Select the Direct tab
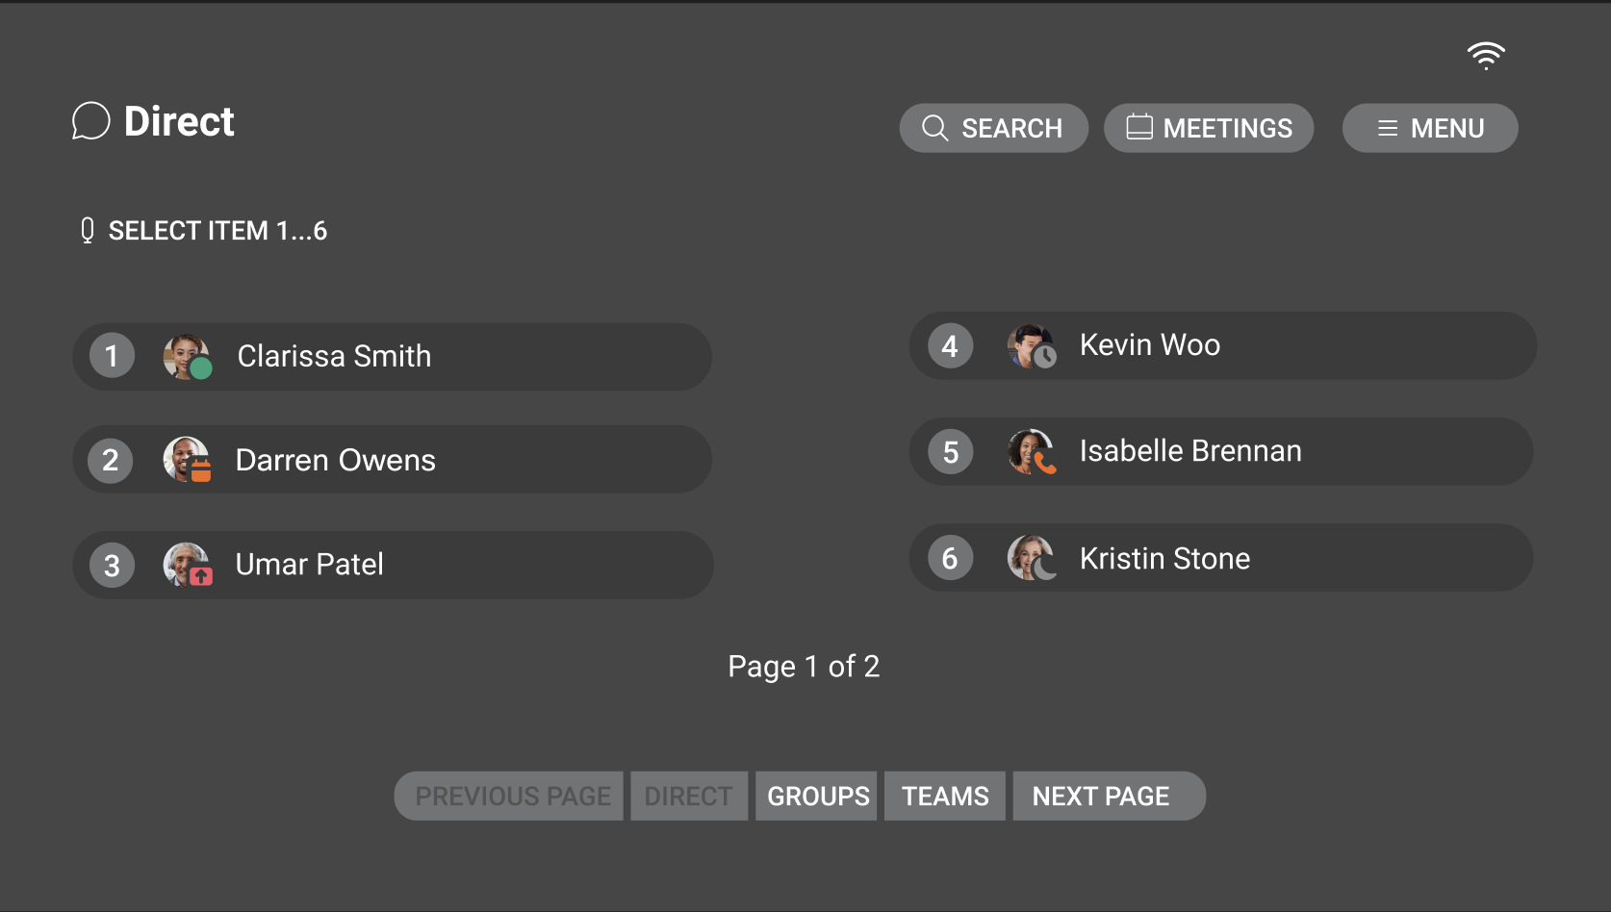 click(689, 796)
